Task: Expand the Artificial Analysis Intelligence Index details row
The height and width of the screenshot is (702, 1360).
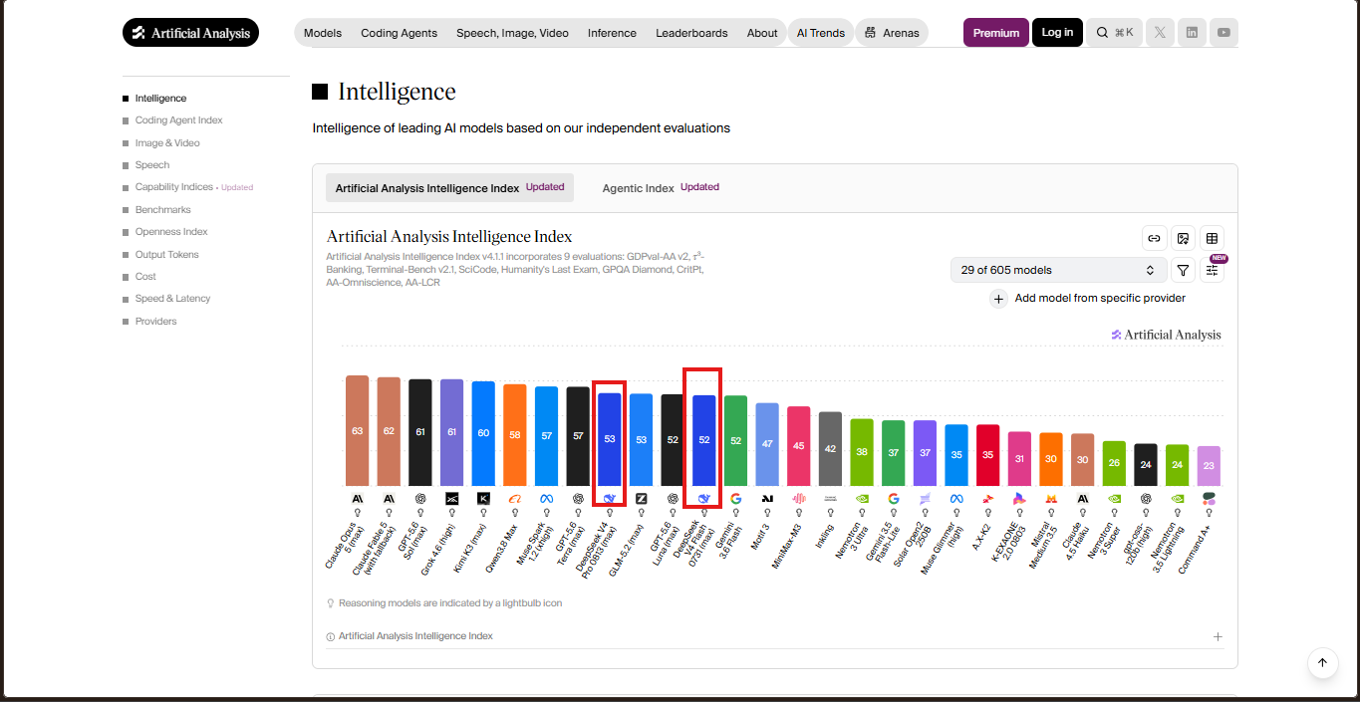Action: [x=774, y=636]
